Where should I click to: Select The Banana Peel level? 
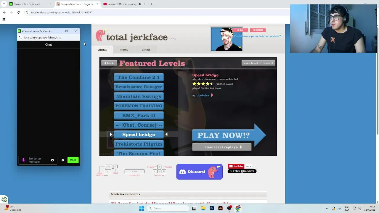tap(139, 153)
